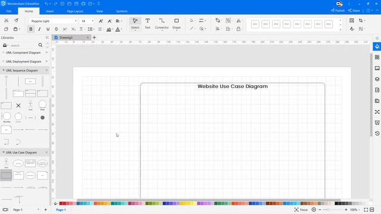Click the Save icon in title bar
The width and height of the screenshot is (381, 214).
tap(76, 4)
